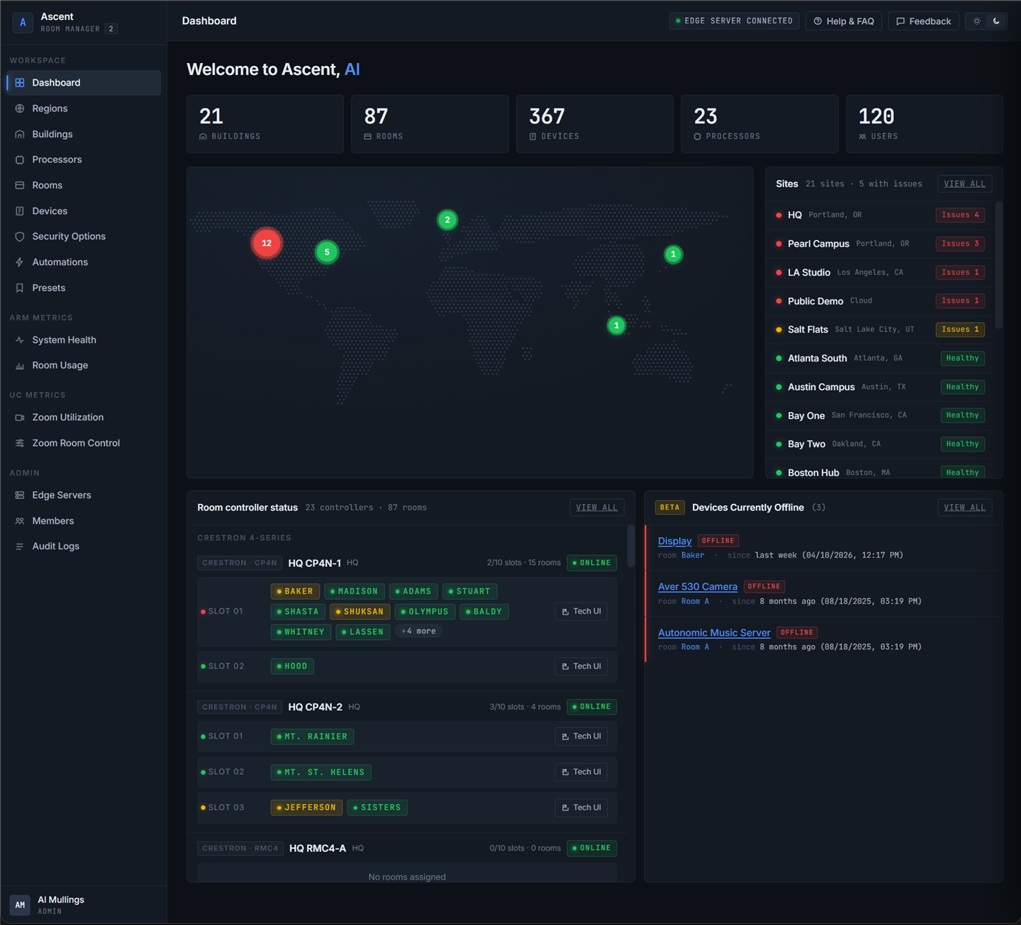Open Al Mullings user profile avatar
The height and width of the screenshot is (925, 1021).
click(20, 905)
